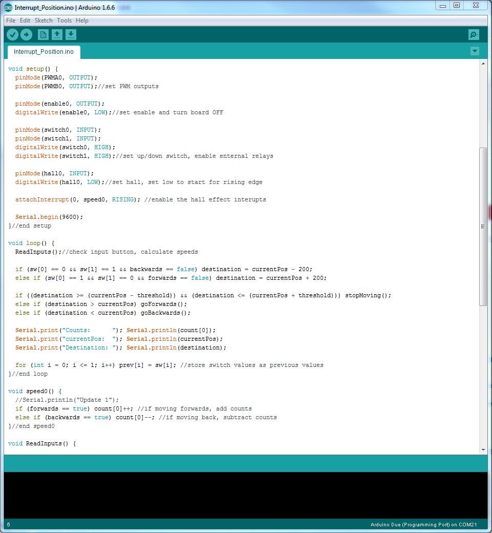This screenshot has width=492, height=533.
Task: Click the 'digitalWrite(switch0, HIGH);' line
Action: tap(65, 147)
